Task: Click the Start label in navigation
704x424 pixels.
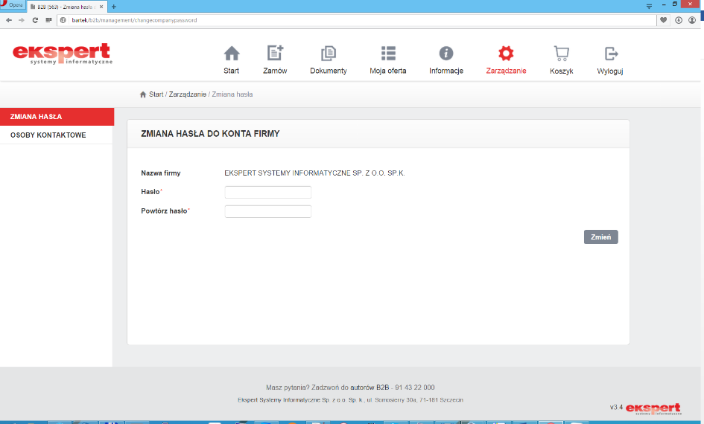Action: coord(231,71)
